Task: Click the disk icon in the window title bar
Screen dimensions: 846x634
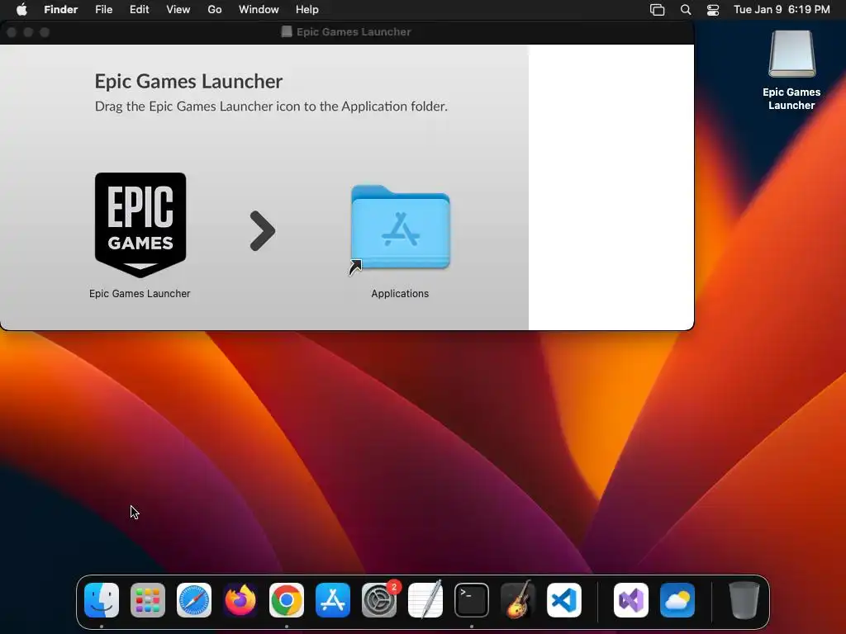Action: 287,32
